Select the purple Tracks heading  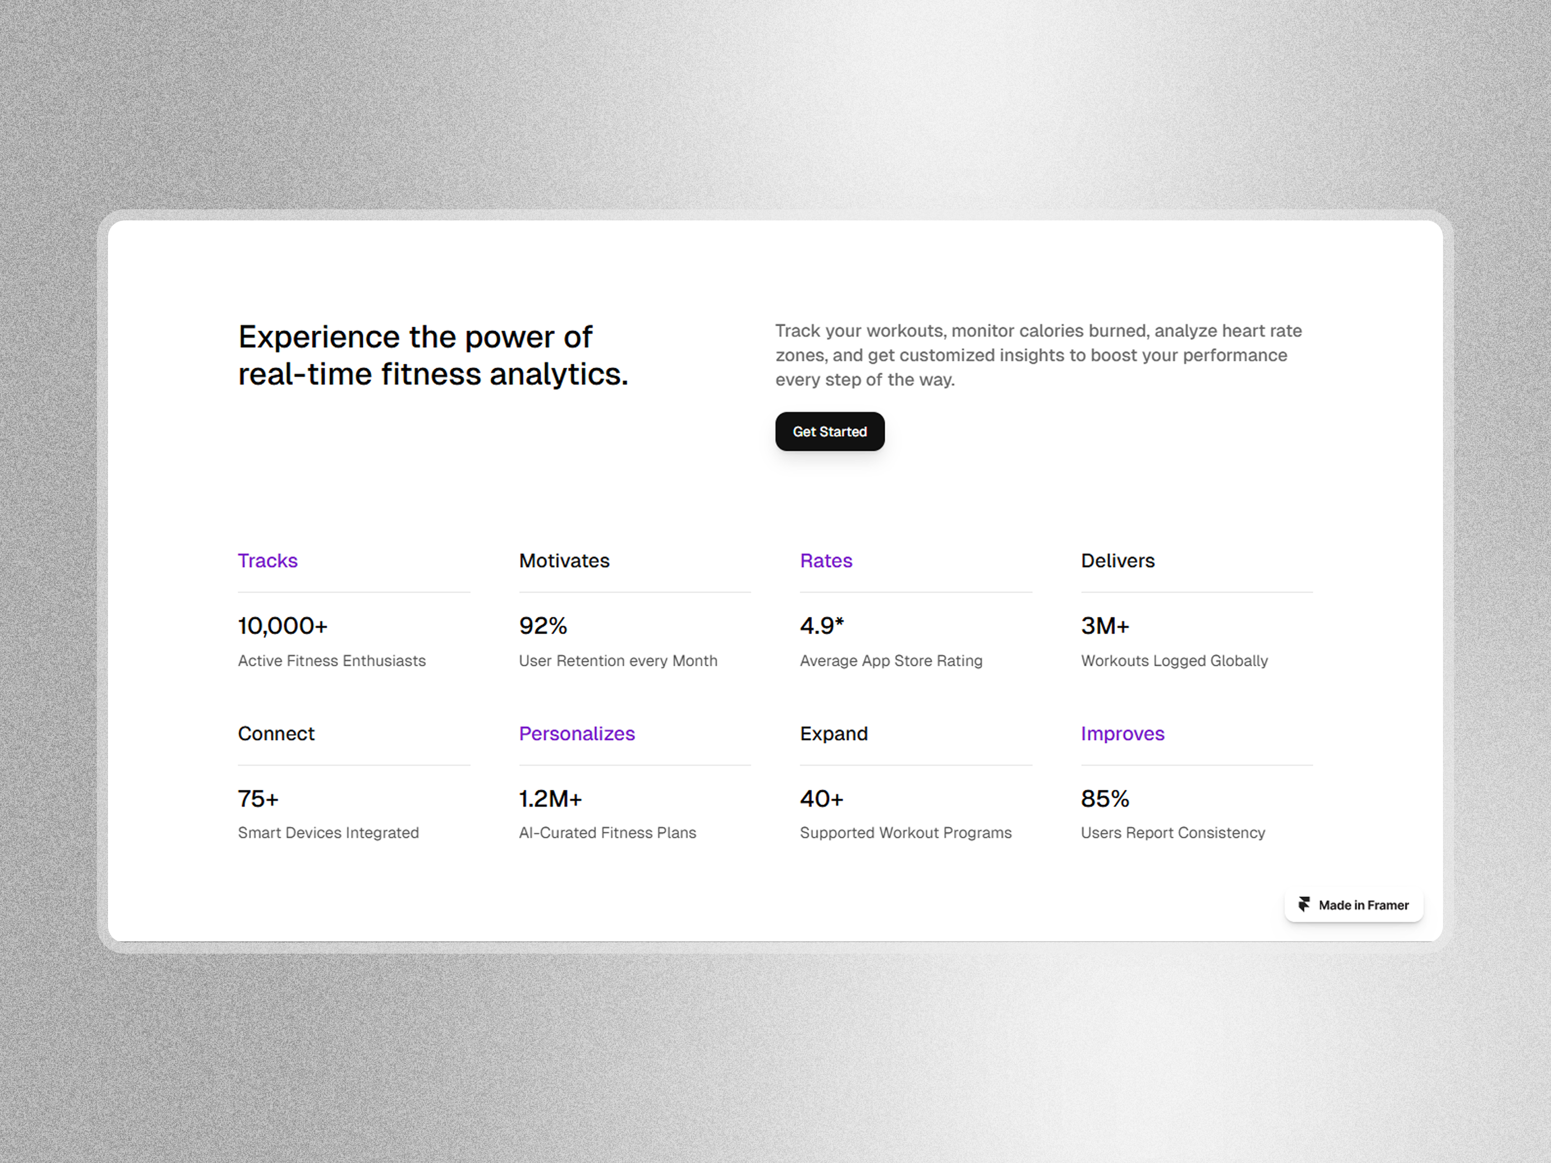point(267,561)
